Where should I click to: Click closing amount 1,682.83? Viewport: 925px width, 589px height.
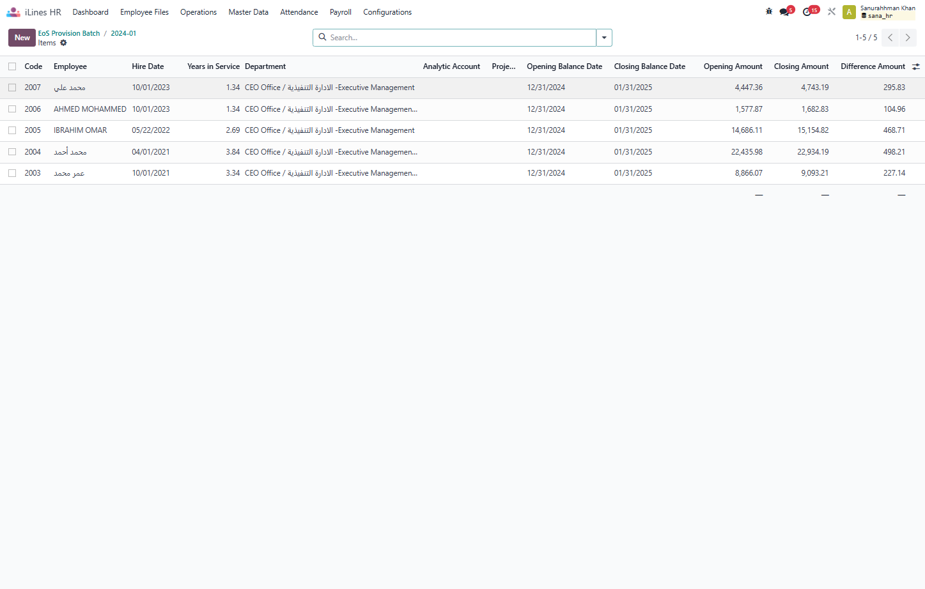[x=815, y=109]
